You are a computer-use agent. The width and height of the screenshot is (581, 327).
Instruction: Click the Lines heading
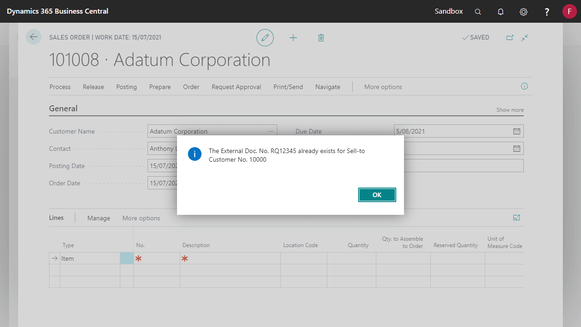tap(56, 218)
